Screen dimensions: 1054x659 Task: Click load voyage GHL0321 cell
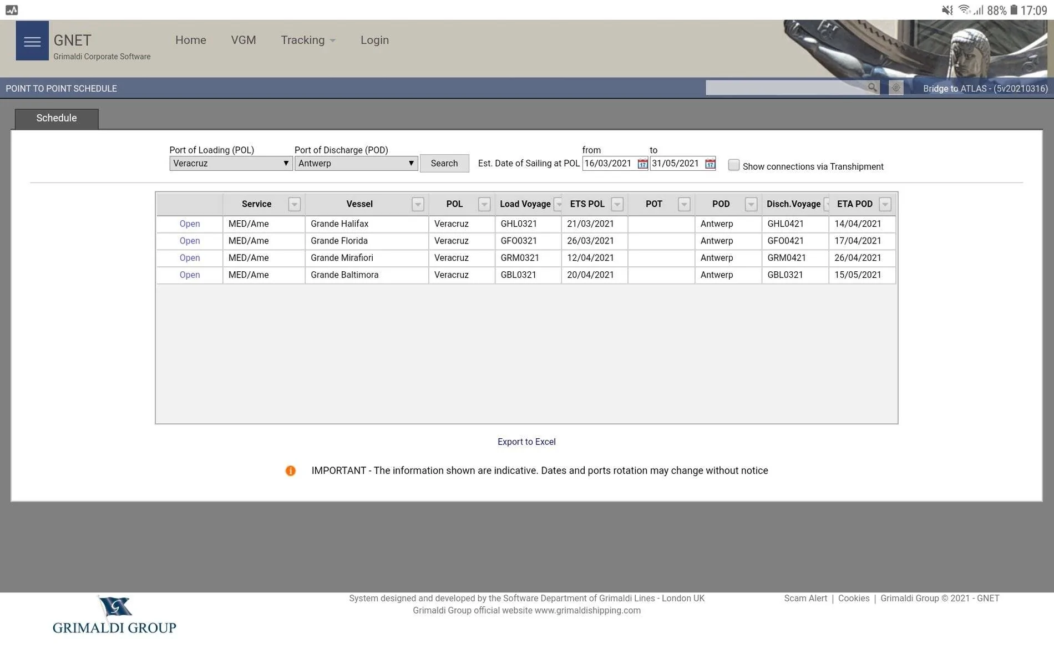[x=528, y=224]
